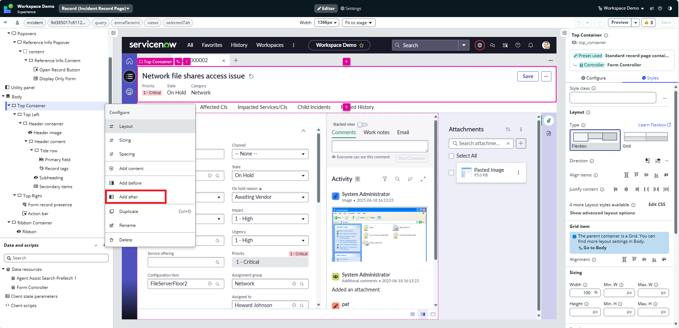Screen dimensions: 679x328
Task: Toggle the Stacked view switch
Action: [362, 125]
